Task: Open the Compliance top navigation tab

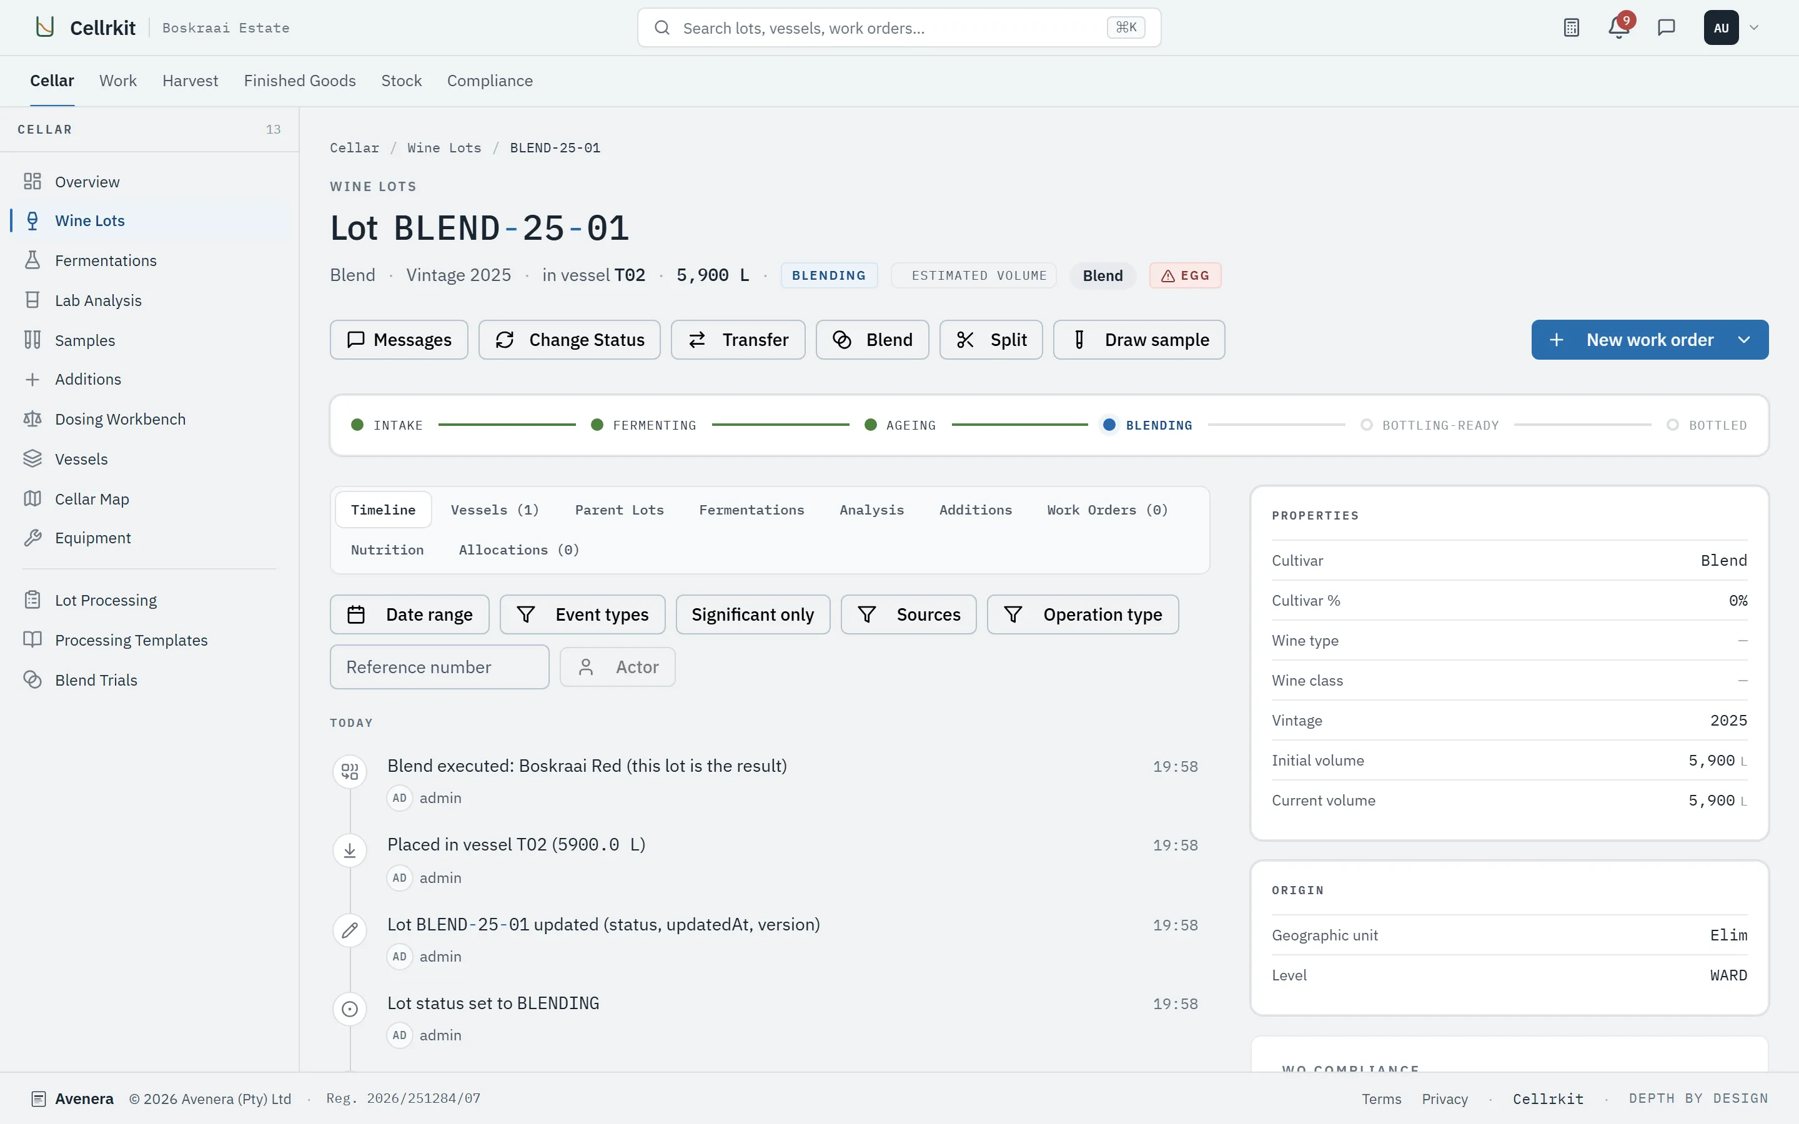Action: (490, 81)
